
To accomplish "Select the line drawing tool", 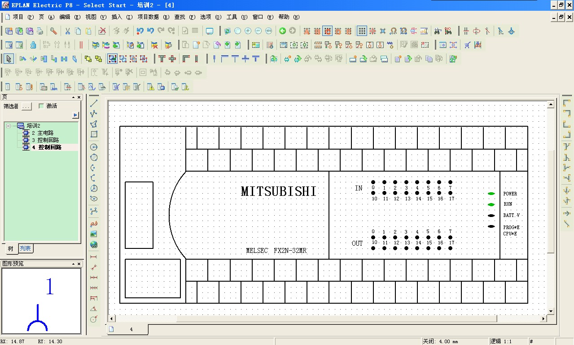I will [x=94, y=104].
